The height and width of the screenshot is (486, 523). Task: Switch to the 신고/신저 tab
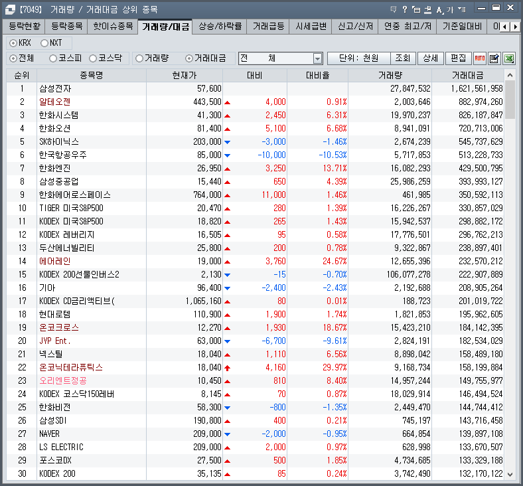coord(355,27)
